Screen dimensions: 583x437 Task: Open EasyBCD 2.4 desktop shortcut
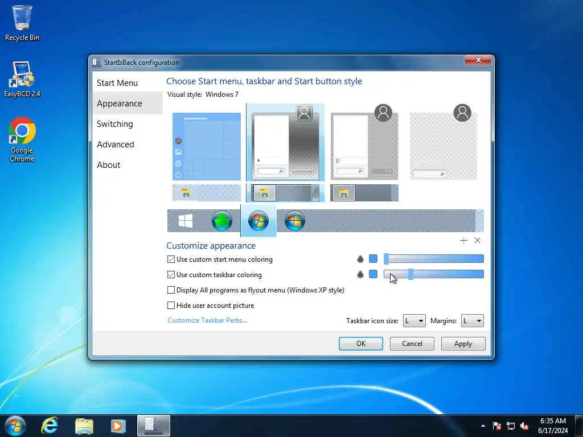click(22, 80)
